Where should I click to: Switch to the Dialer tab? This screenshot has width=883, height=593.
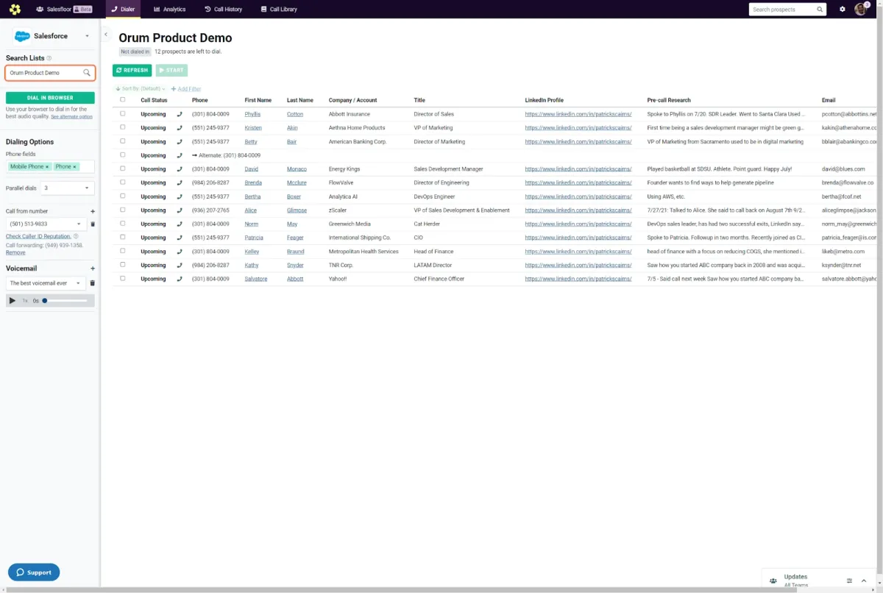(x=122, y=10)
